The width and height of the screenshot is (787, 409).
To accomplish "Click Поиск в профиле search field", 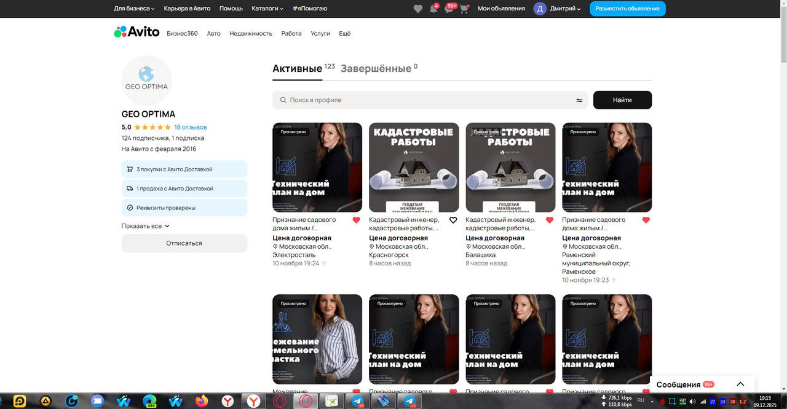I will tap(430, 100).
